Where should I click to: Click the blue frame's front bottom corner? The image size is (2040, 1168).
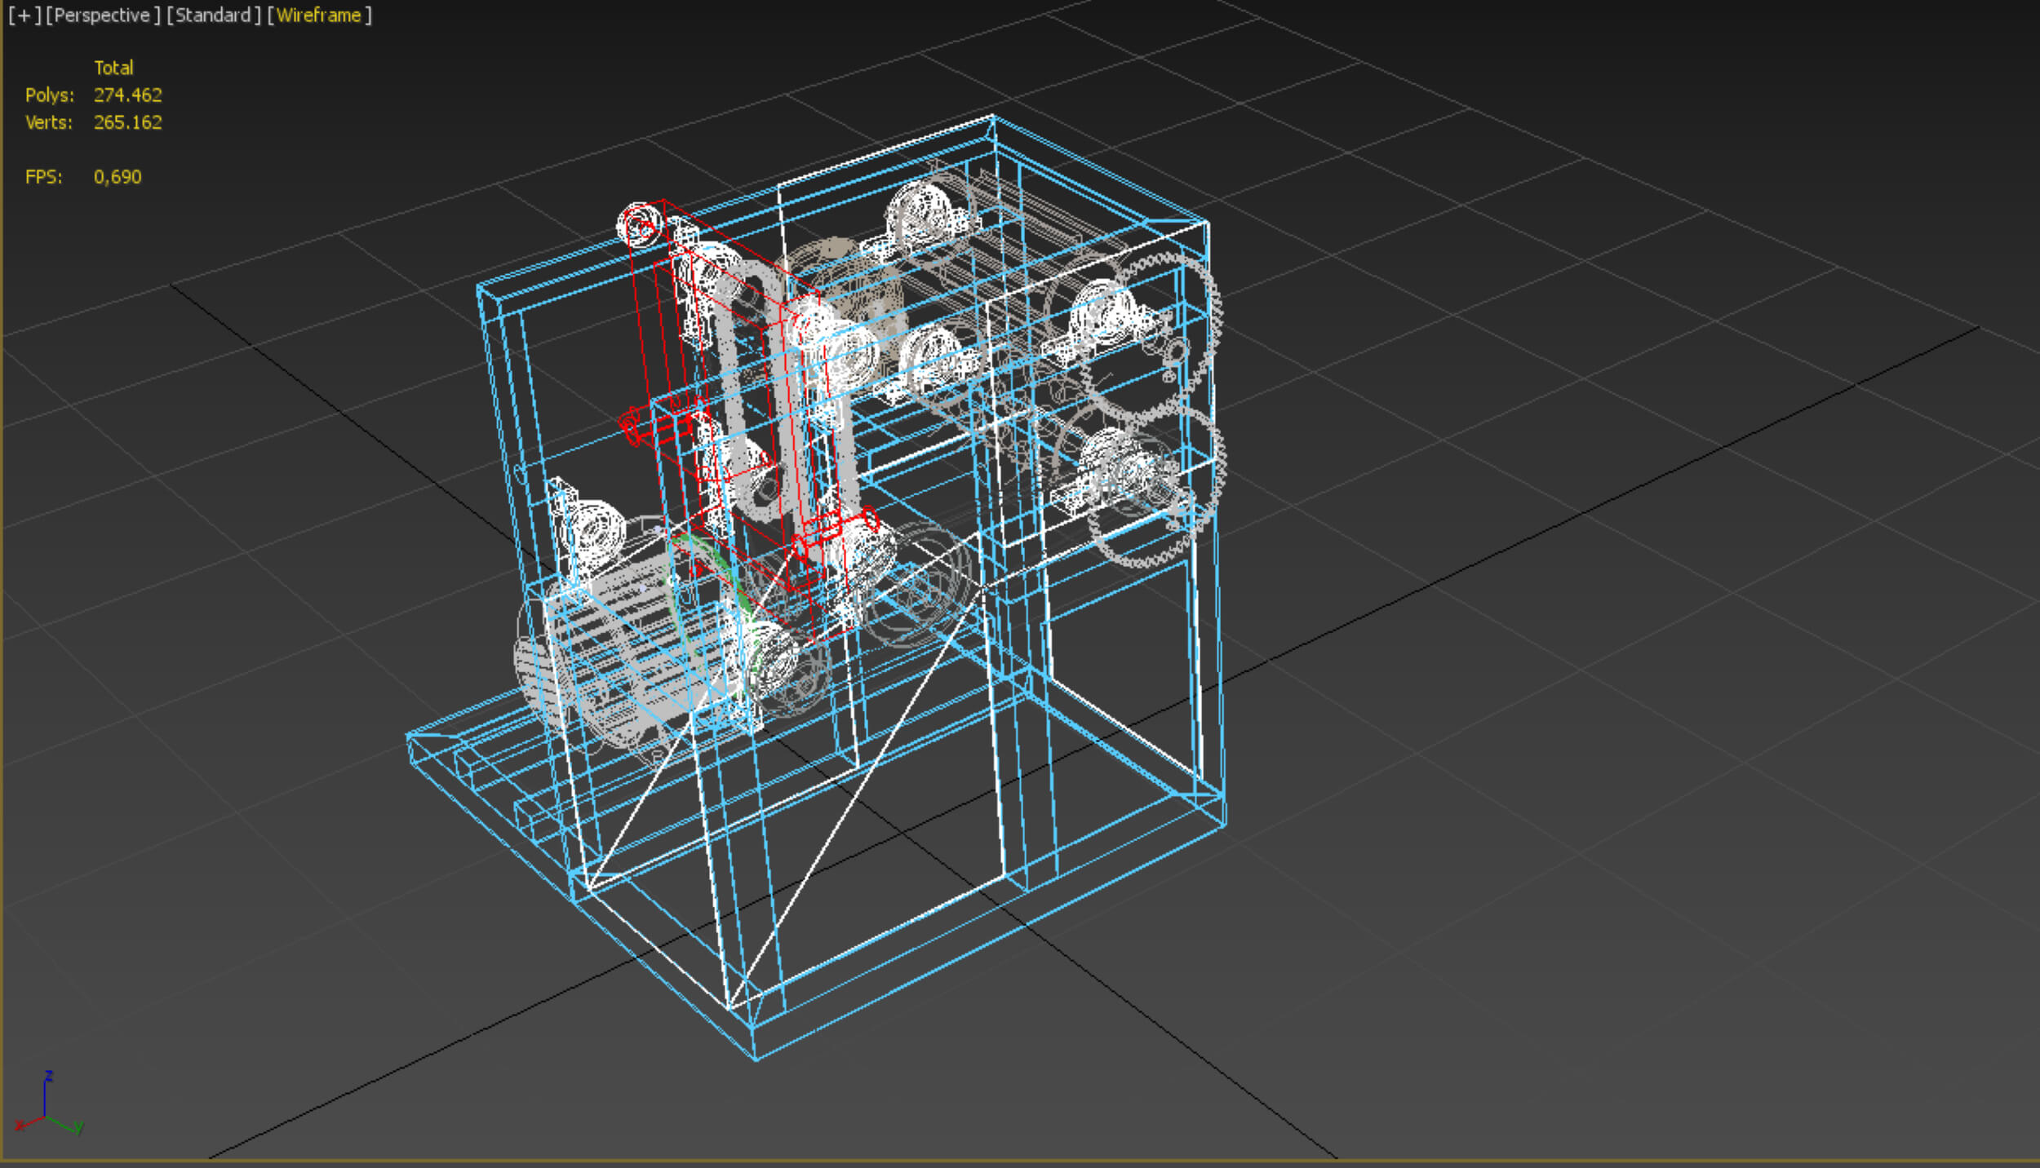(x=755, y=1059)
